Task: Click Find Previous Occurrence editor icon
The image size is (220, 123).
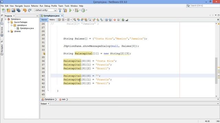Action: [78, 20]
